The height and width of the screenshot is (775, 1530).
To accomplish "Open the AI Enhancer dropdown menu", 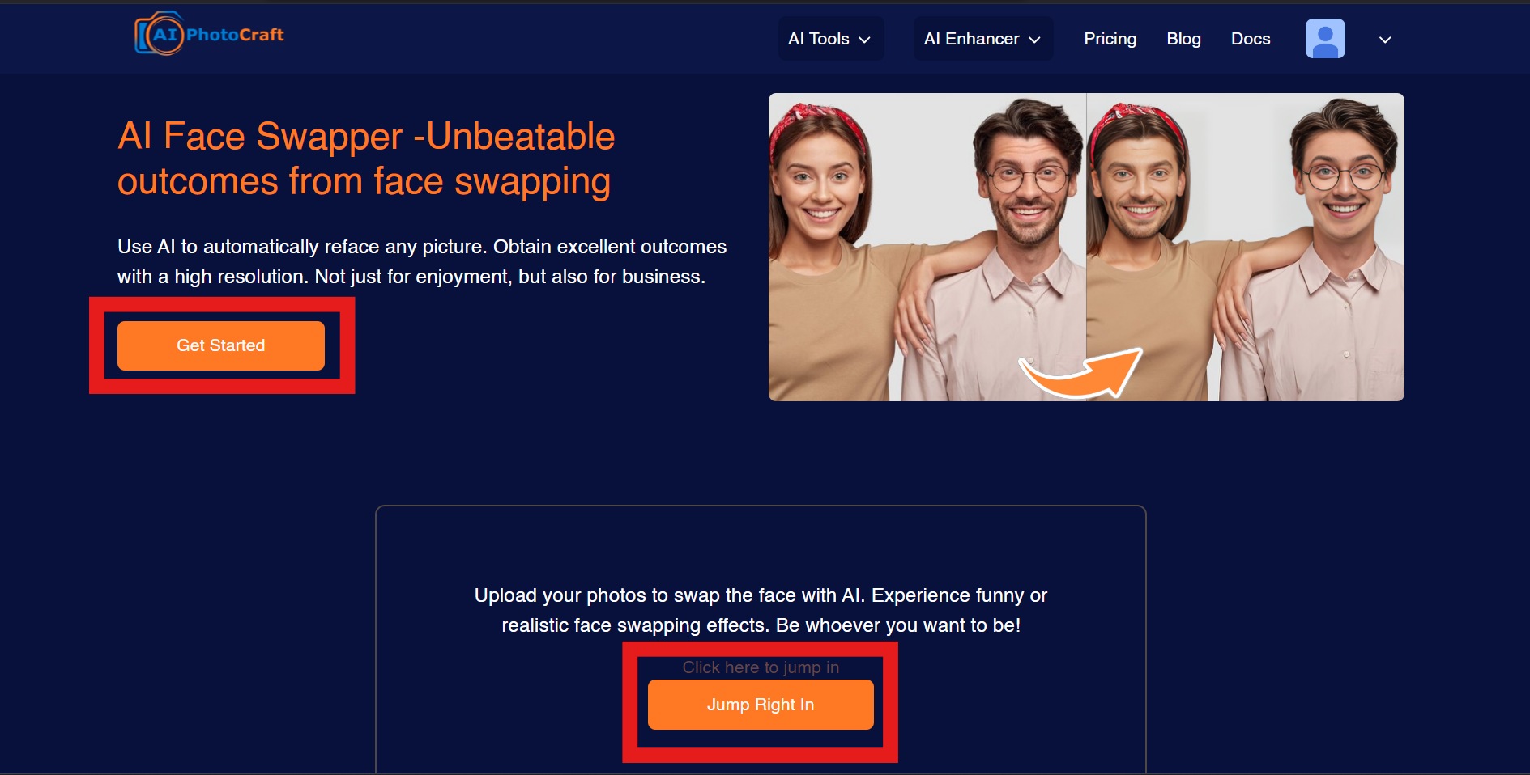I will click(982, 39).
